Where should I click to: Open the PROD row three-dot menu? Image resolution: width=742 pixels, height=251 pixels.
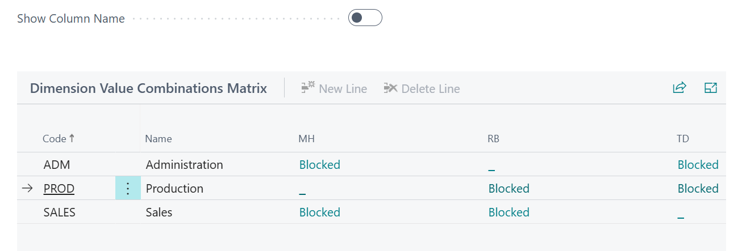(128, 189)
